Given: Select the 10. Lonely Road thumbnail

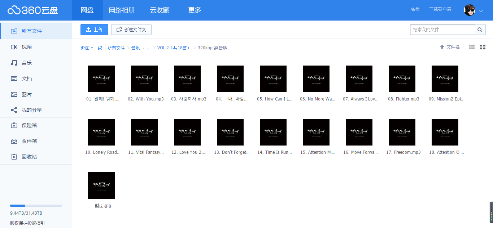Looking at the screenshot, I should (x=101, y=132).
